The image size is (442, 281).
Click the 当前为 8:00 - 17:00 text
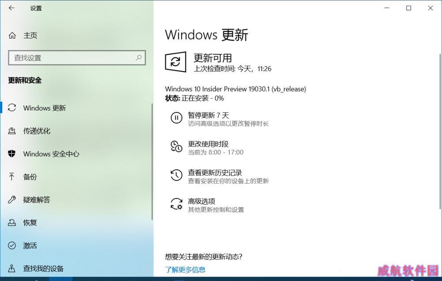point(216,152)
